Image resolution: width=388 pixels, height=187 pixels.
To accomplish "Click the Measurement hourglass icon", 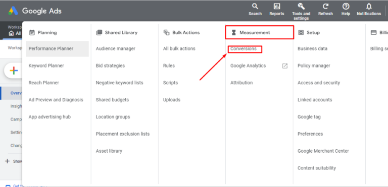I will pos(233,32).
